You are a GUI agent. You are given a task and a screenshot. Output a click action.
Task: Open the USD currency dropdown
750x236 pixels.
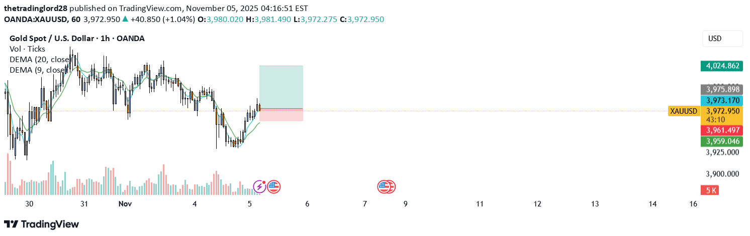[722, 39]
